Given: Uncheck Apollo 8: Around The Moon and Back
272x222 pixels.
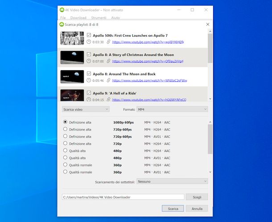Looking at the screenshot, I should point(89,74).
